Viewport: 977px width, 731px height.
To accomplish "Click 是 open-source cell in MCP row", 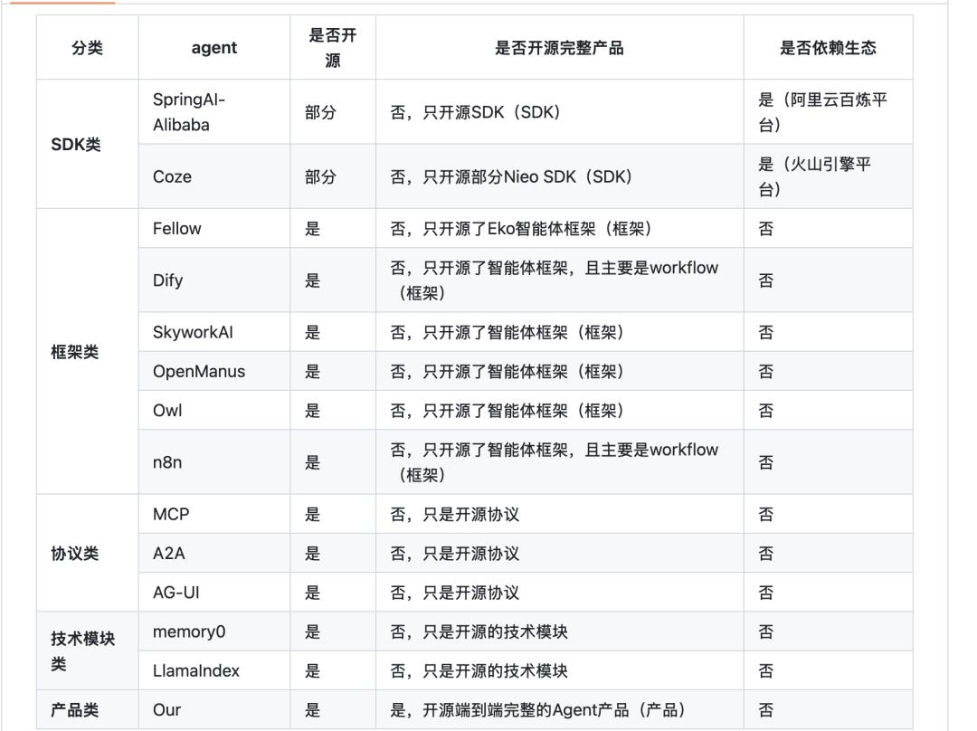I will (333, 514).
